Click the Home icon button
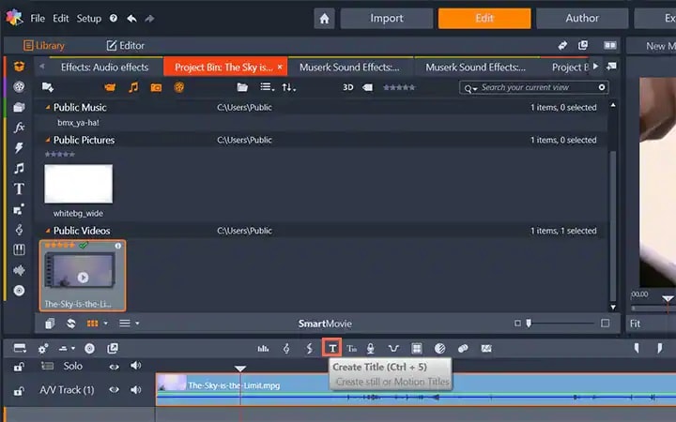The width and height of the screenshot is (676, 422). 324,19
